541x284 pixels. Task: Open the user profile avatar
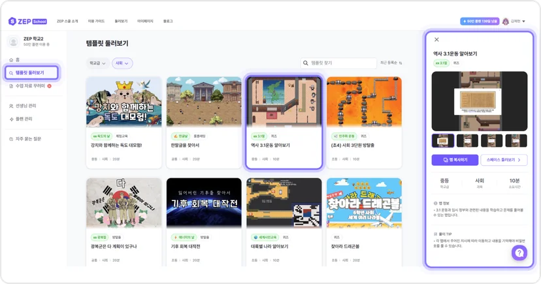506,22
